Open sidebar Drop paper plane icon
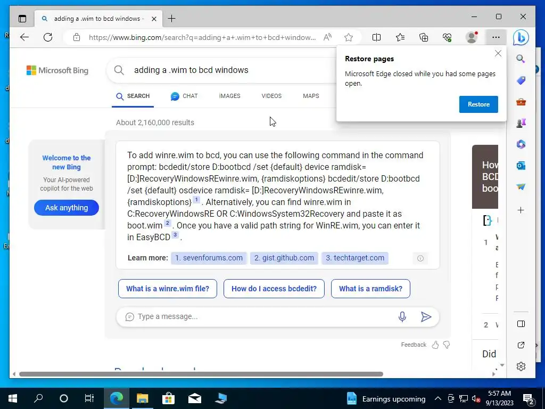The image size is (545, 409). 521,187
